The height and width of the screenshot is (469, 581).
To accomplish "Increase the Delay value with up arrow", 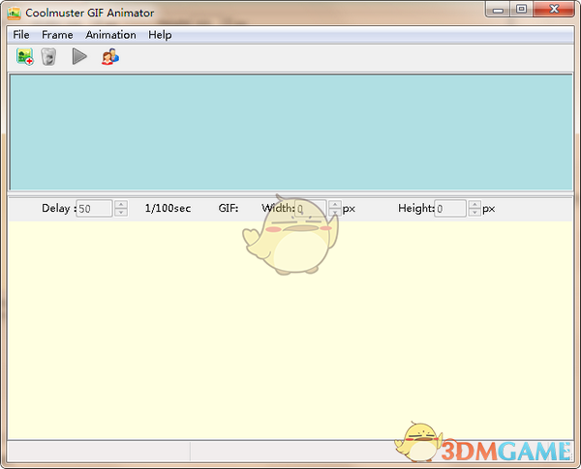I will click(121, 204).
